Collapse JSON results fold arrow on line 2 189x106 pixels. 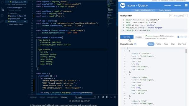[x=126, y=51]
